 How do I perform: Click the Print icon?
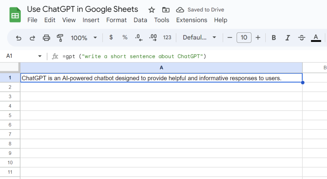pyautogui.click(x=46, y=38)
